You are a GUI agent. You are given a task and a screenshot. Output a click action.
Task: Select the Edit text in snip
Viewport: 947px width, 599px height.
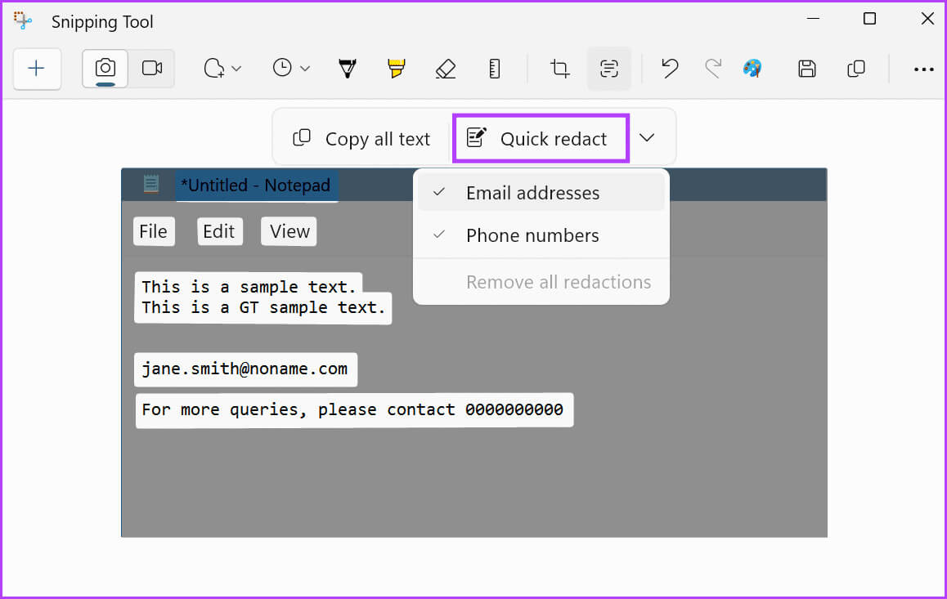219,231
